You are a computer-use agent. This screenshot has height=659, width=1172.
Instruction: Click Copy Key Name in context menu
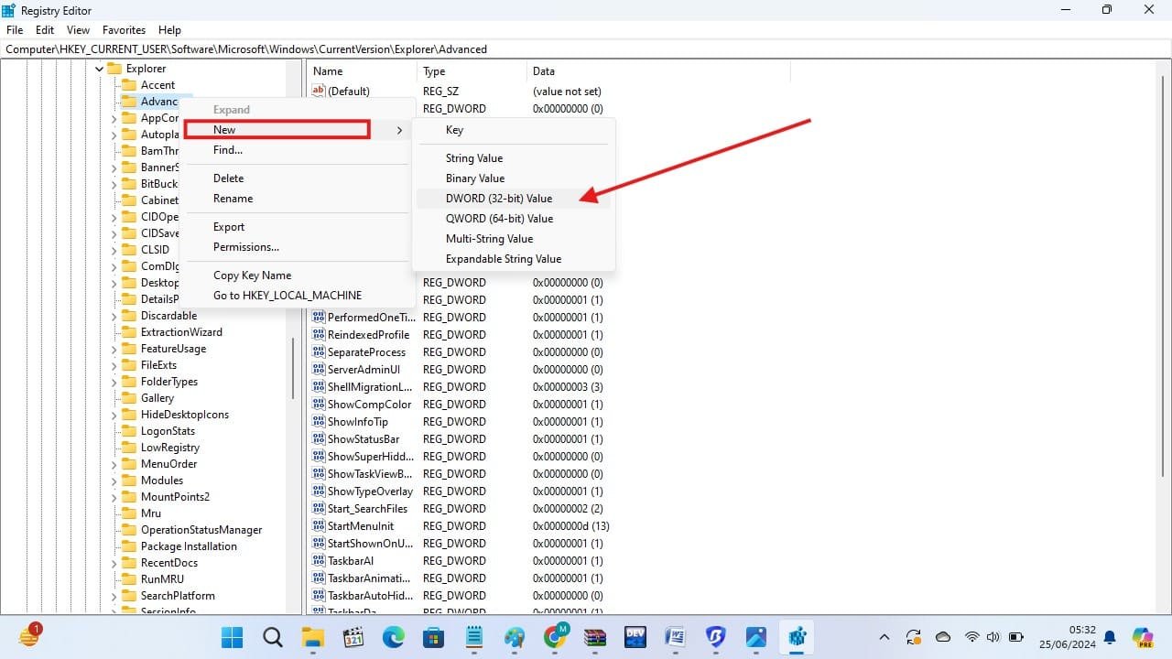click(252, 275)
